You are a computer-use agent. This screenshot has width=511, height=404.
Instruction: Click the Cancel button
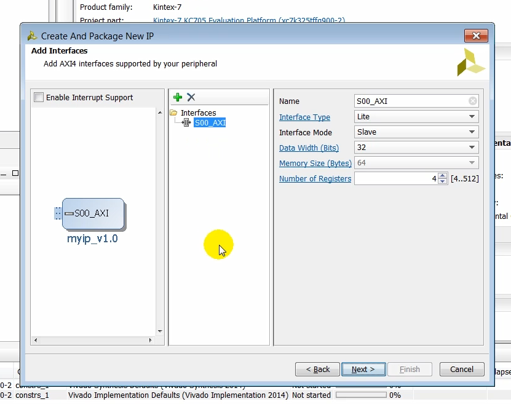click(x=461, y=369)
